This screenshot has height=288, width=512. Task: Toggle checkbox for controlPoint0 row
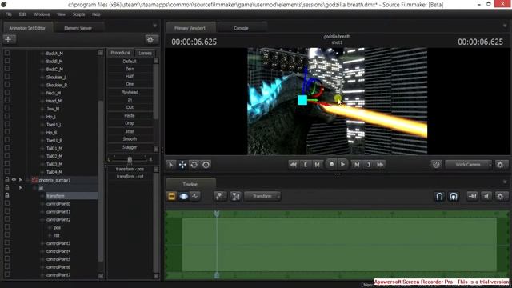coord(7,203)
